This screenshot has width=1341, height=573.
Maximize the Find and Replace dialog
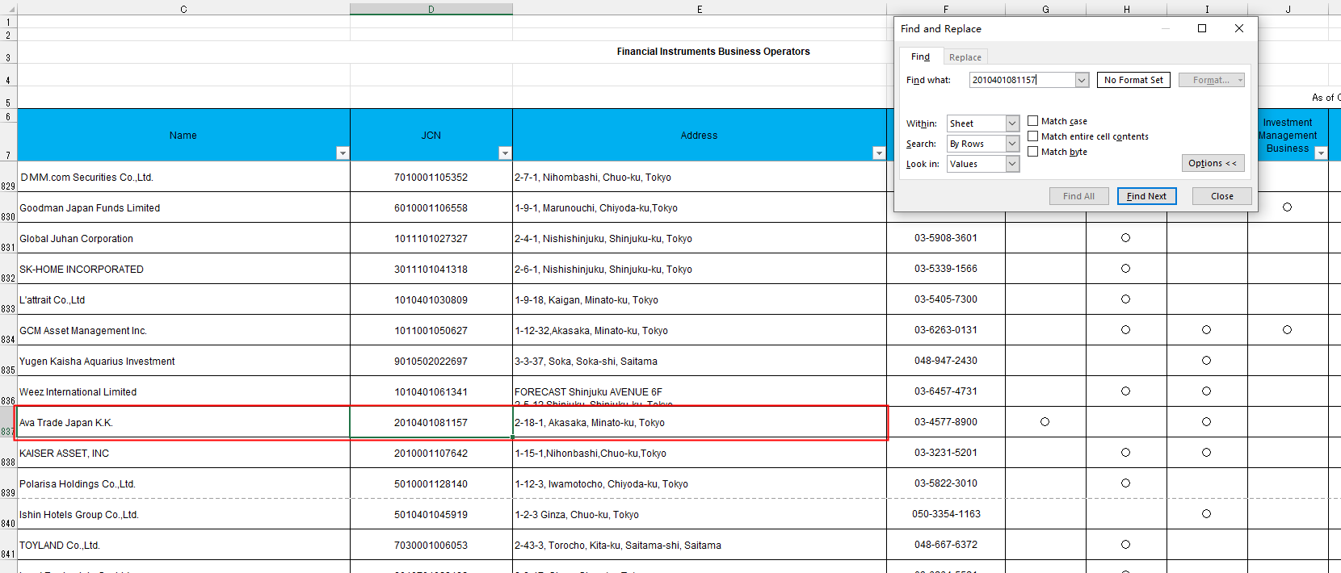point(1202,28)
